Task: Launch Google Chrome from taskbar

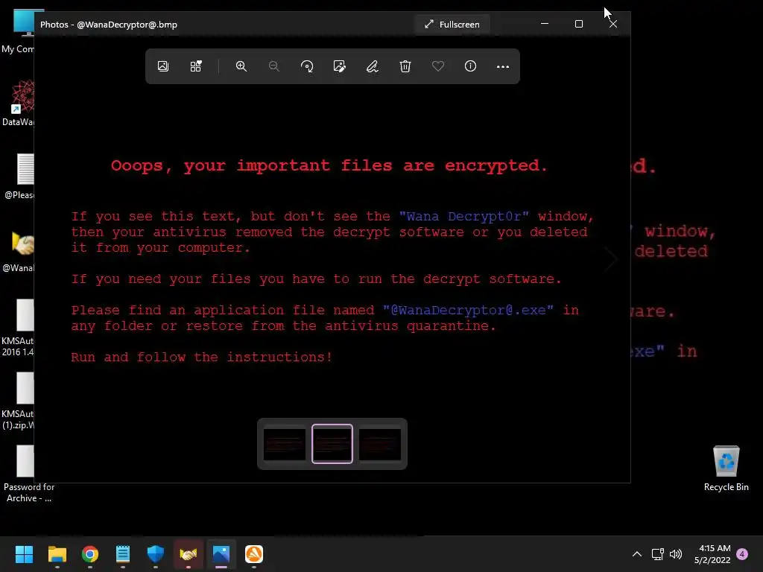Action: pos(90,554)
